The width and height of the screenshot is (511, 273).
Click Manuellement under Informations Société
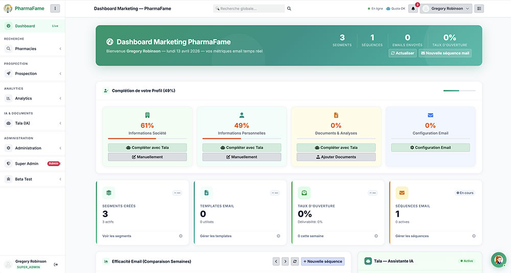(x=147, y=157)
